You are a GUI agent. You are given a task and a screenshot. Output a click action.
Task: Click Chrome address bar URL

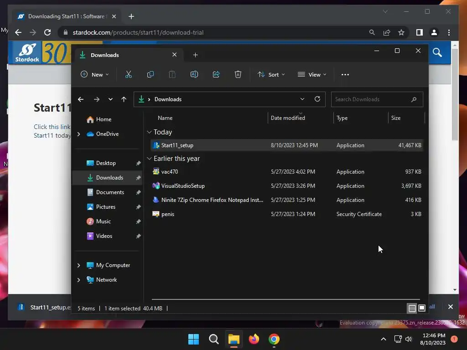tap(138, 32)
